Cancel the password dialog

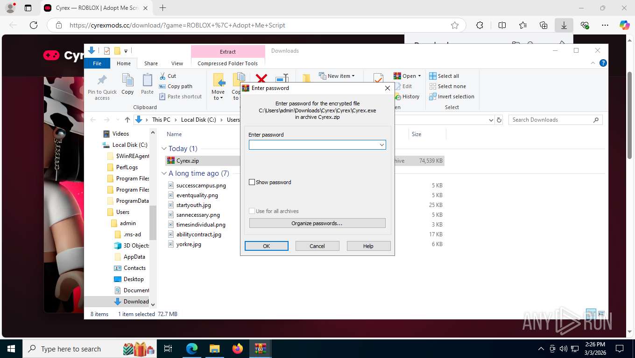coord(317,246)
